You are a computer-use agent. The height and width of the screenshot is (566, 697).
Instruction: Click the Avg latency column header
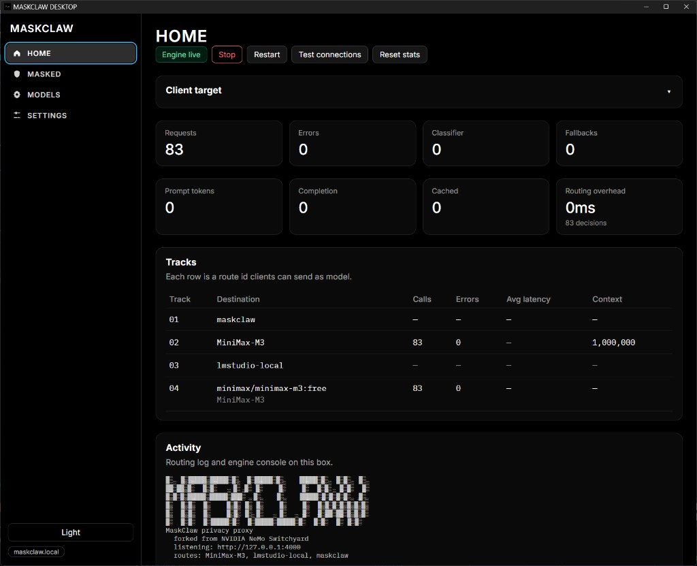(528, 300)
